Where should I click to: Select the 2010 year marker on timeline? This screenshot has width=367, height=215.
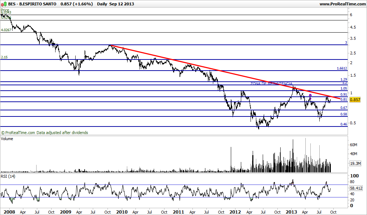pyautogui.click(x=122, y=212)
